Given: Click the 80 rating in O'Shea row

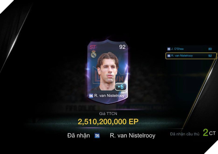Looking at the screenshot, I should pyautogui.click(x=210, y=49).
